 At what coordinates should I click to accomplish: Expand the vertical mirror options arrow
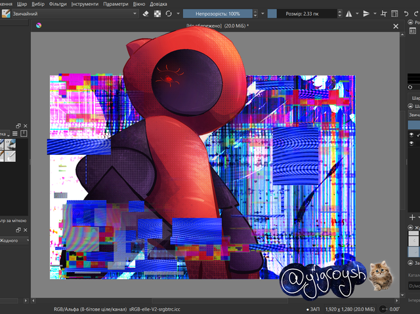pos(375,13)
